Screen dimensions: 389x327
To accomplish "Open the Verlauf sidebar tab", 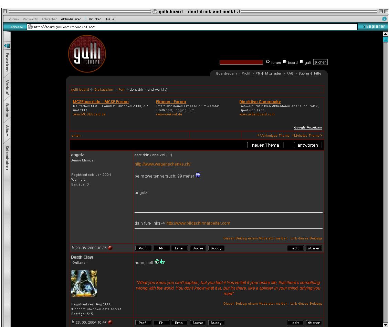I will pos(7,87).
